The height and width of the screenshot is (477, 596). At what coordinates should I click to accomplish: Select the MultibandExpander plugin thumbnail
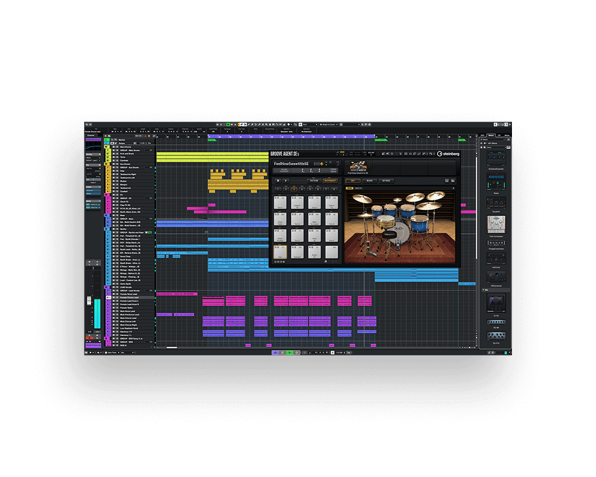496,159
